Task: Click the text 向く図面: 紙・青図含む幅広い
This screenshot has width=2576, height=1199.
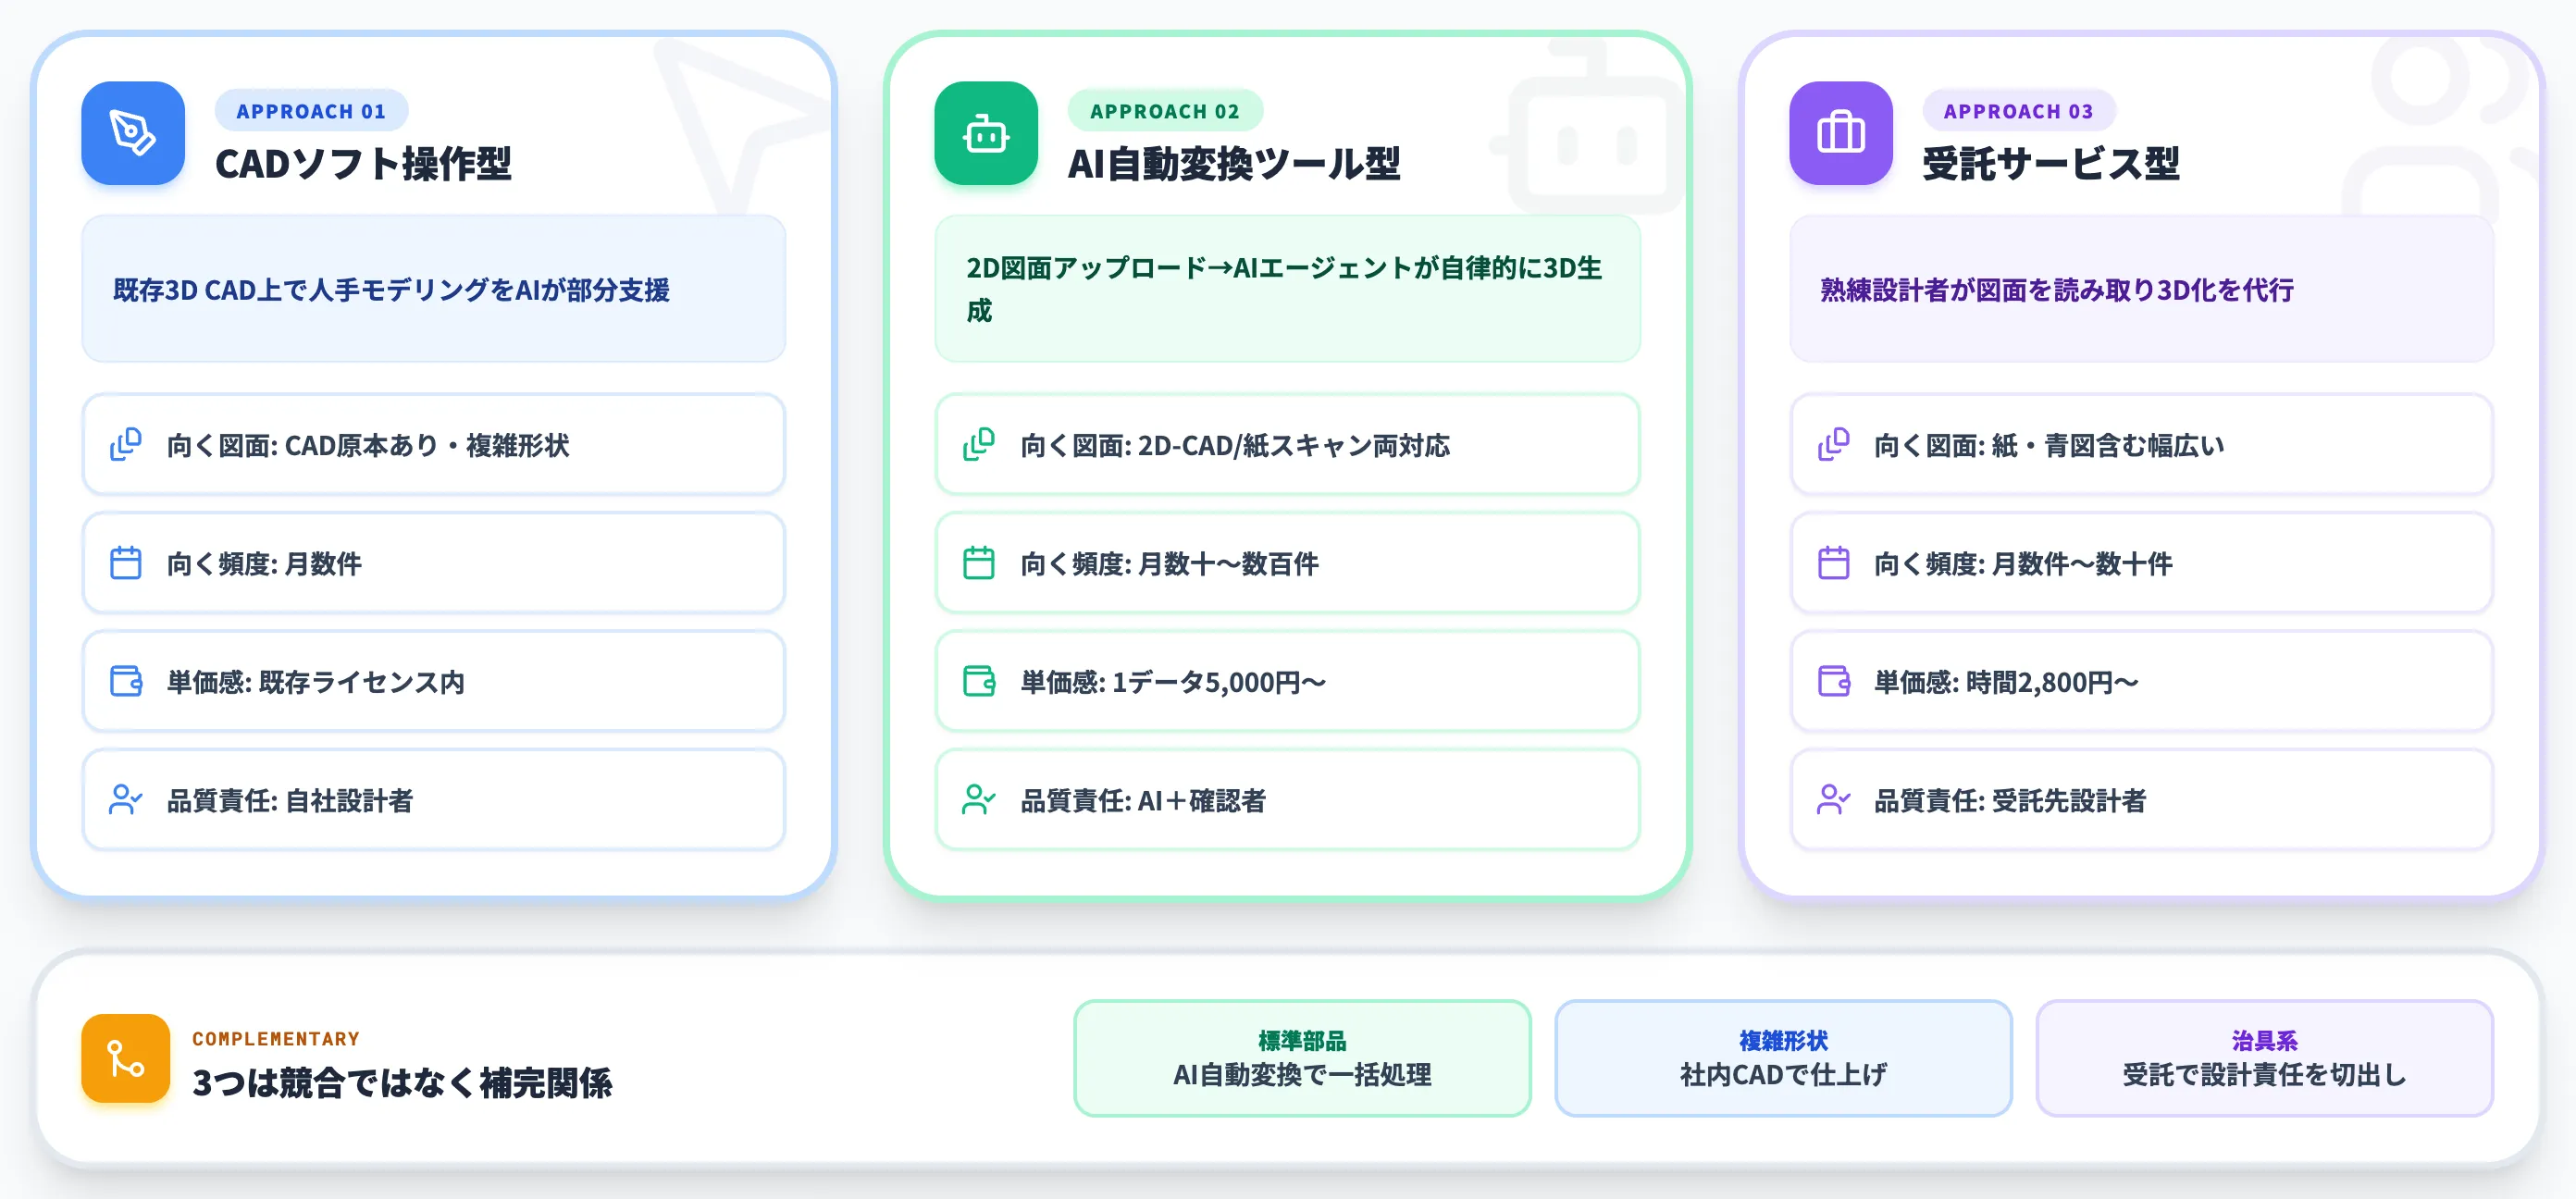Action: (x=2049, y=445)
